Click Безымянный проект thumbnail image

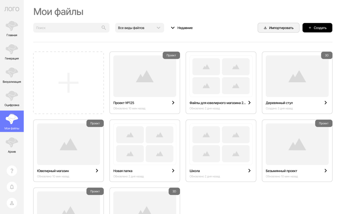[x=297, y=144]
